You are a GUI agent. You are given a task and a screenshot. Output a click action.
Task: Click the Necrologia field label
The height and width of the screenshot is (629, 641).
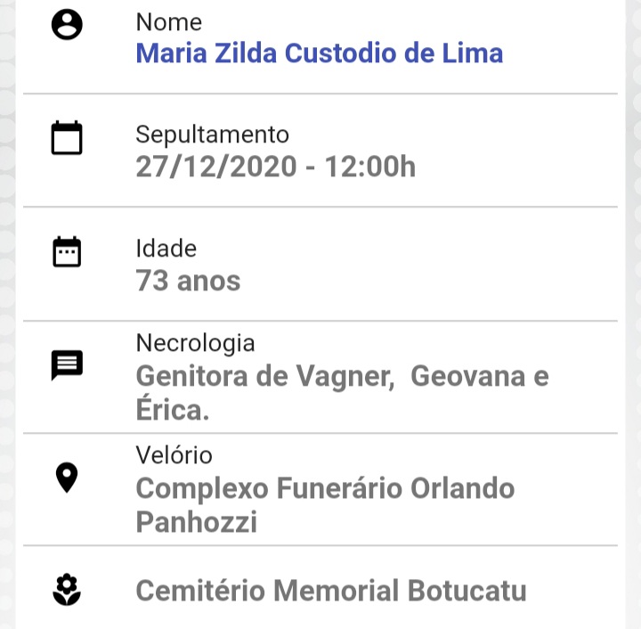[x=195, y=343]
